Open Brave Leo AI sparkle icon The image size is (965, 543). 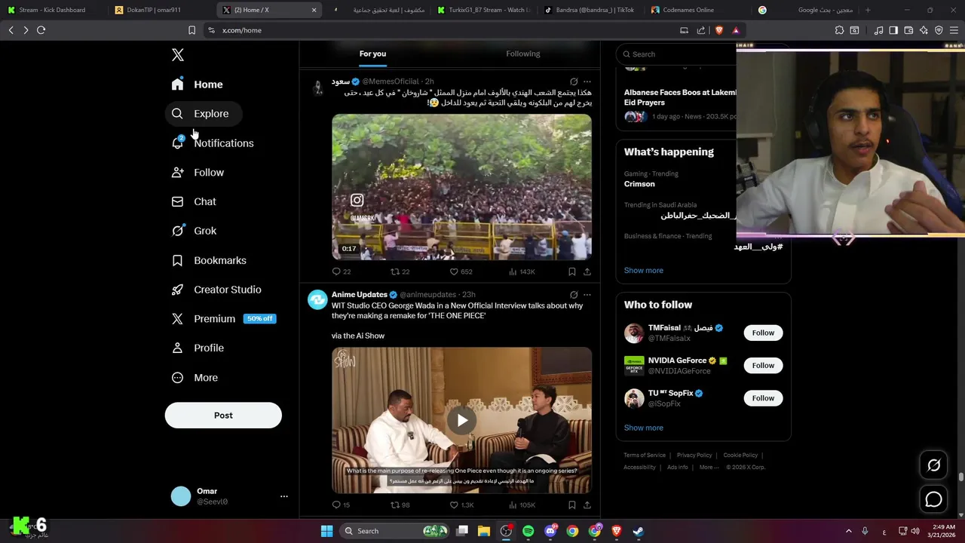pos(924,30)
